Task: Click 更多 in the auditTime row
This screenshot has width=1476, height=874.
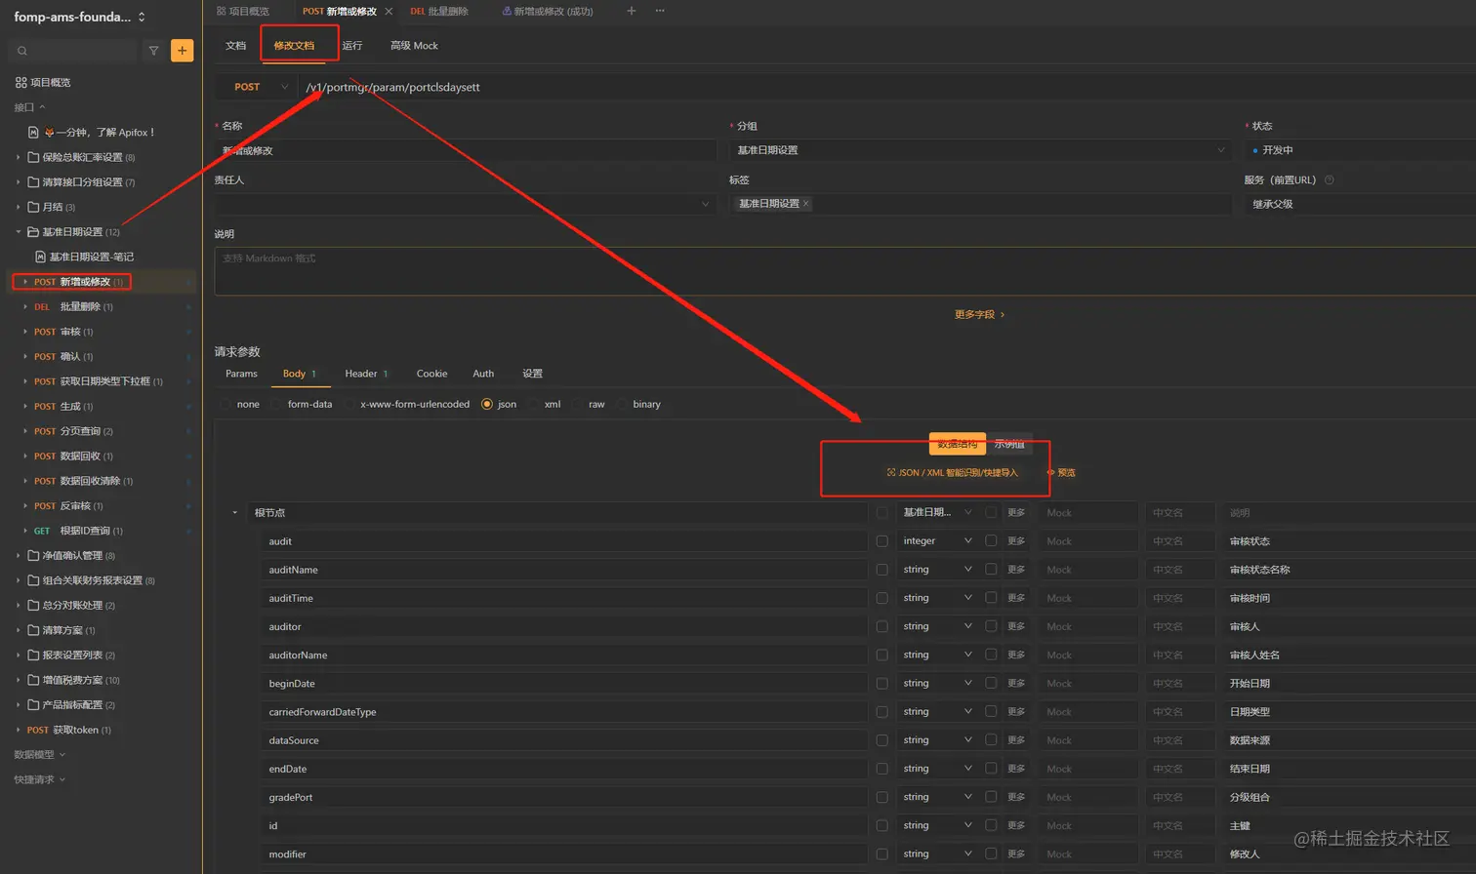Action: [1016, 598]
